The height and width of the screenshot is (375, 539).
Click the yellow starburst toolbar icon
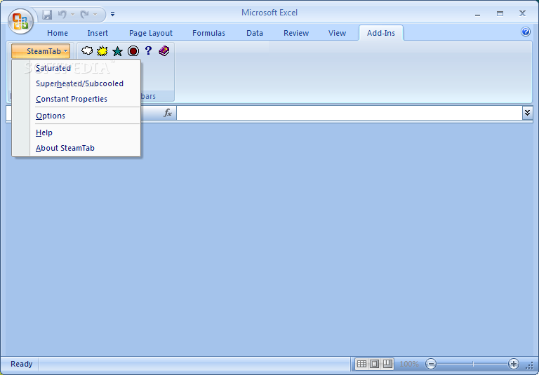click(x=102, y=51)
